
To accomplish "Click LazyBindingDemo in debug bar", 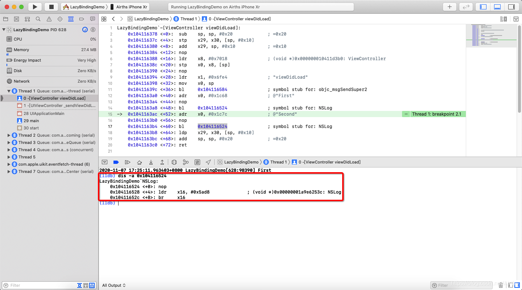I will [238, 162].
